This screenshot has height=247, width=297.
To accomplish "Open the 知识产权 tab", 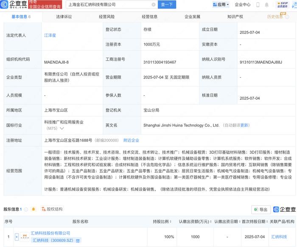I will point(235,17).
